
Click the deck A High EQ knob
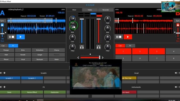(72, 19)
